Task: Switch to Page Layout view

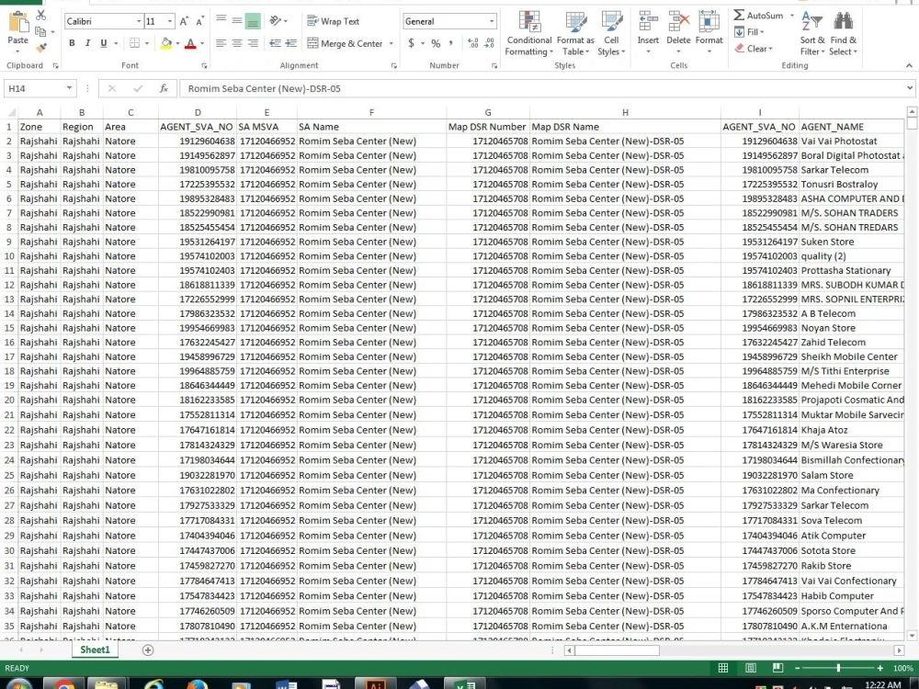Action: tap(750, 668)
